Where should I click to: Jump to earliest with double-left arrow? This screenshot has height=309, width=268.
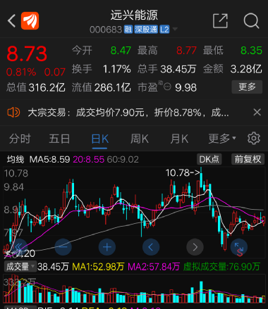point(19,247)
